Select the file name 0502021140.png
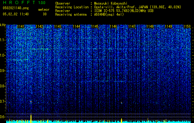Image resolution: width=194 pixels, height=123 pixels. coord(16,8)
